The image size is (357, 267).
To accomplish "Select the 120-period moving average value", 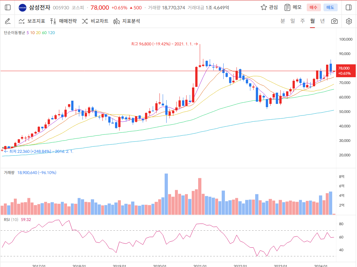I will pyautogui.click(x=52, y=33).
